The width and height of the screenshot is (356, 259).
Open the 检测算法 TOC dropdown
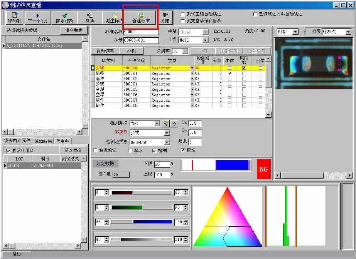point(157,124)
